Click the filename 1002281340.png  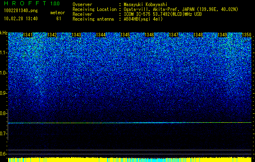pos(21,11)
